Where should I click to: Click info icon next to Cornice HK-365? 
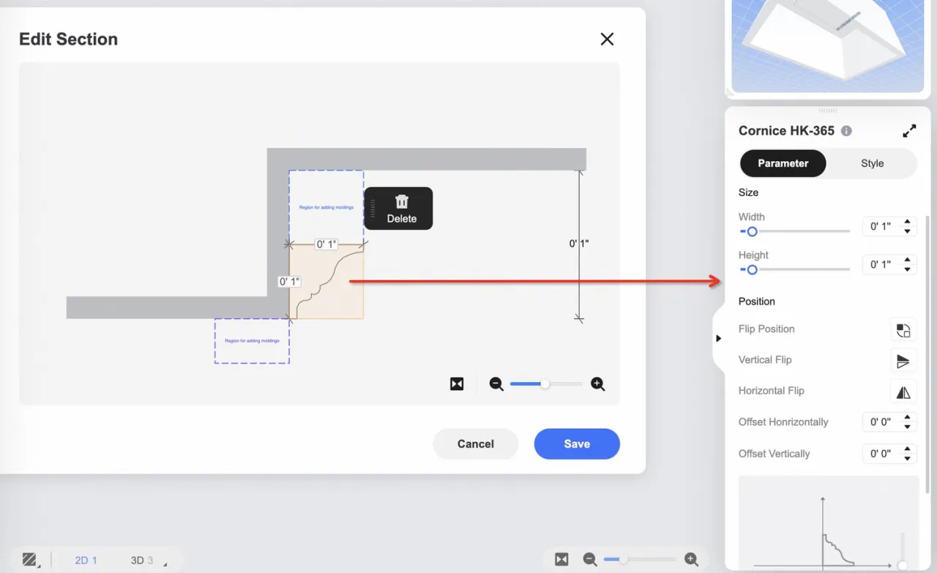click(846, 131)
